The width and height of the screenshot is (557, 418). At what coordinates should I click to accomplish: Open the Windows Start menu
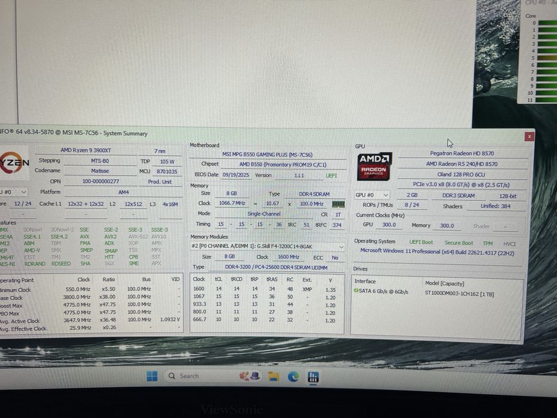152,376
